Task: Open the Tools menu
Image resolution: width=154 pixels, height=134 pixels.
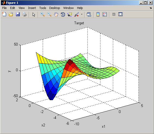Action: point(43,8)
